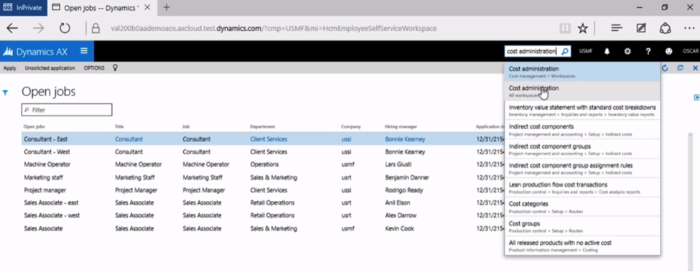Add page to favorites star

coord(582,28)
